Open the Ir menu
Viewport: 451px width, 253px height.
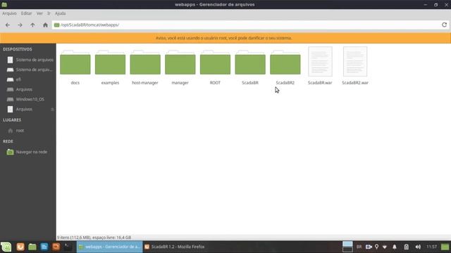(x=49, y=13)
